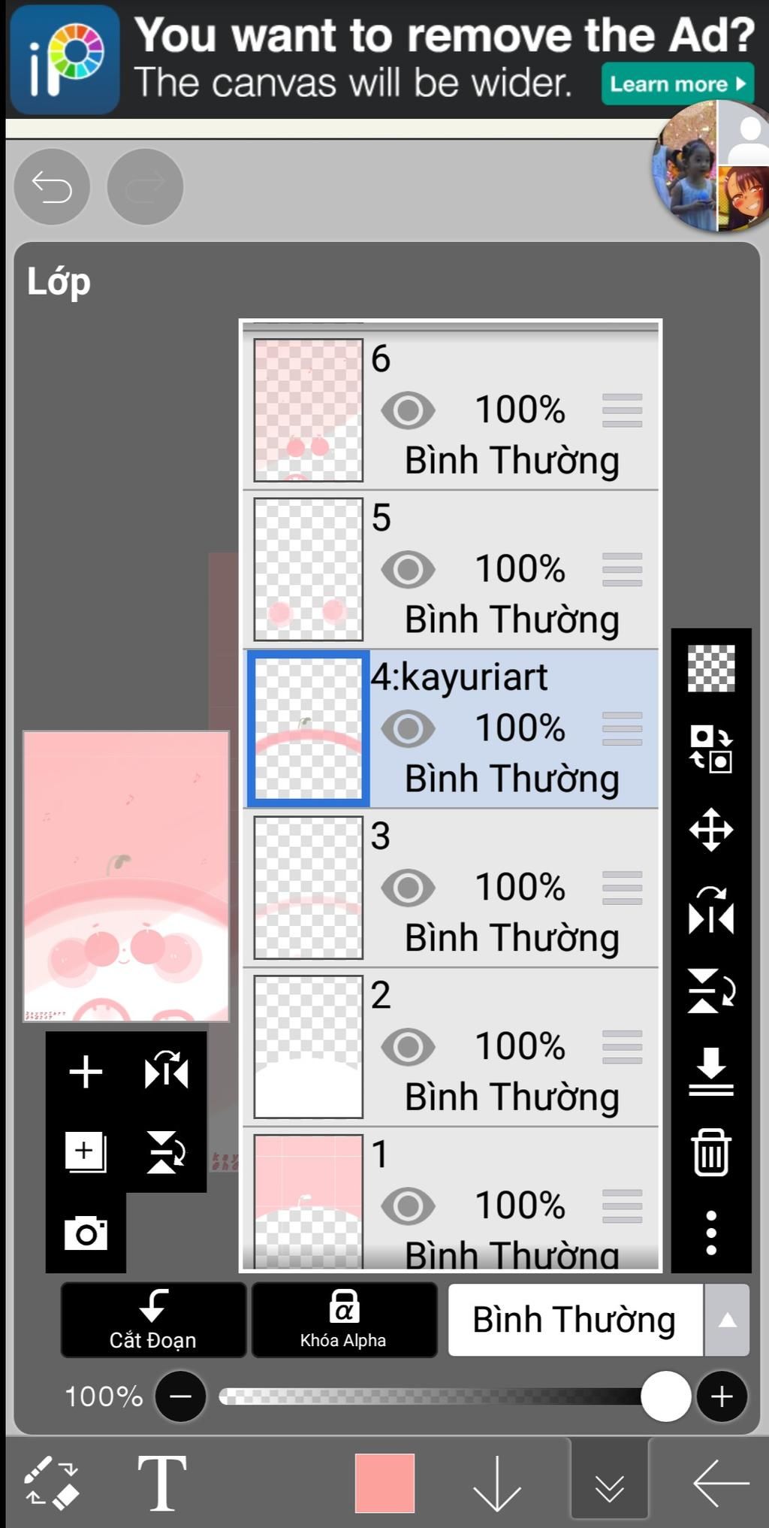Viewport: 769px width, 1528px height.
Task: Merge layer down with download arrow icon
Action: (x=710, y=1070)
